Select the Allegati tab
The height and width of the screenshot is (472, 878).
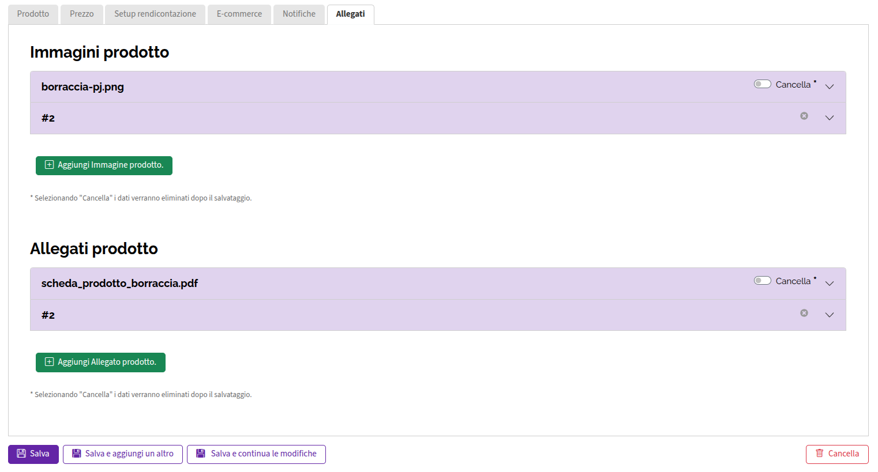[350, 14]
